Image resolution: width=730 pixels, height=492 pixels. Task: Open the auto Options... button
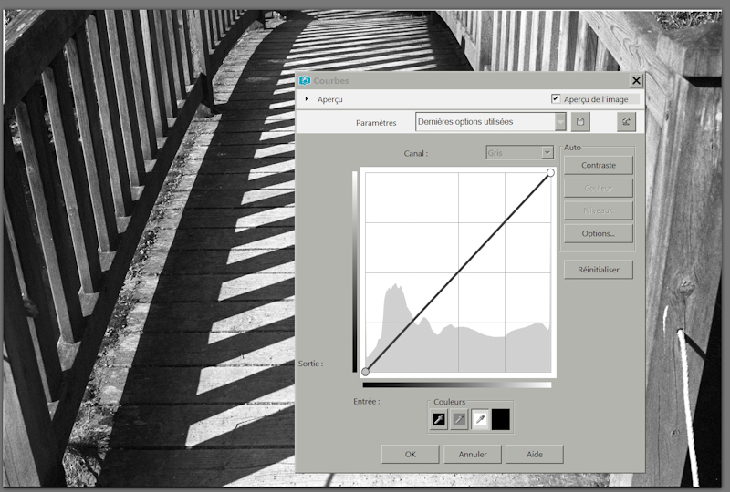(598, 233)
